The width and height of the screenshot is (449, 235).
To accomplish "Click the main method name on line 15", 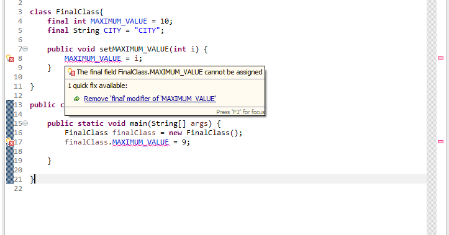I will point(138,123).
